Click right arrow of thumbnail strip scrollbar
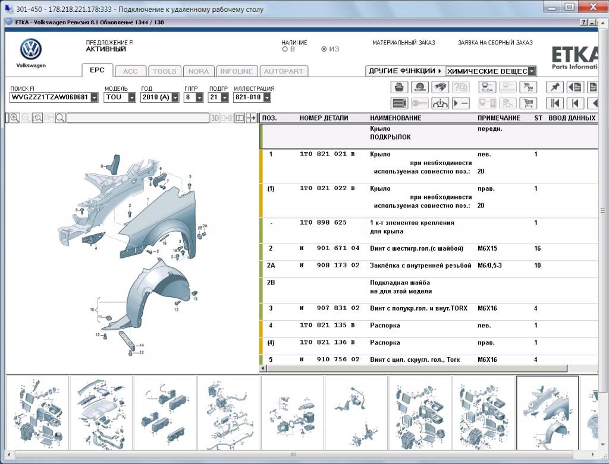609x464 pixels. click(593, 454)
